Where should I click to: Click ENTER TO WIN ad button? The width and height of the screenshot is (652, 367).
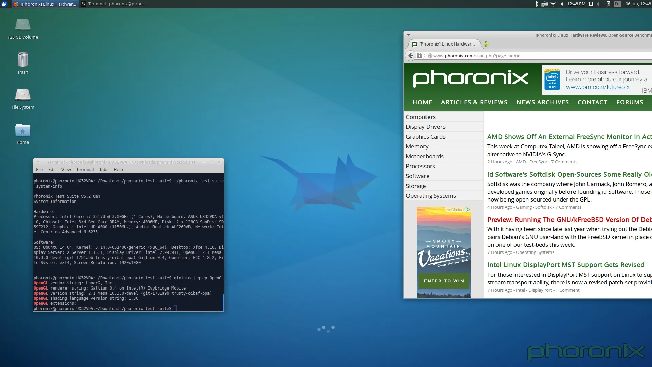point(444,281)
